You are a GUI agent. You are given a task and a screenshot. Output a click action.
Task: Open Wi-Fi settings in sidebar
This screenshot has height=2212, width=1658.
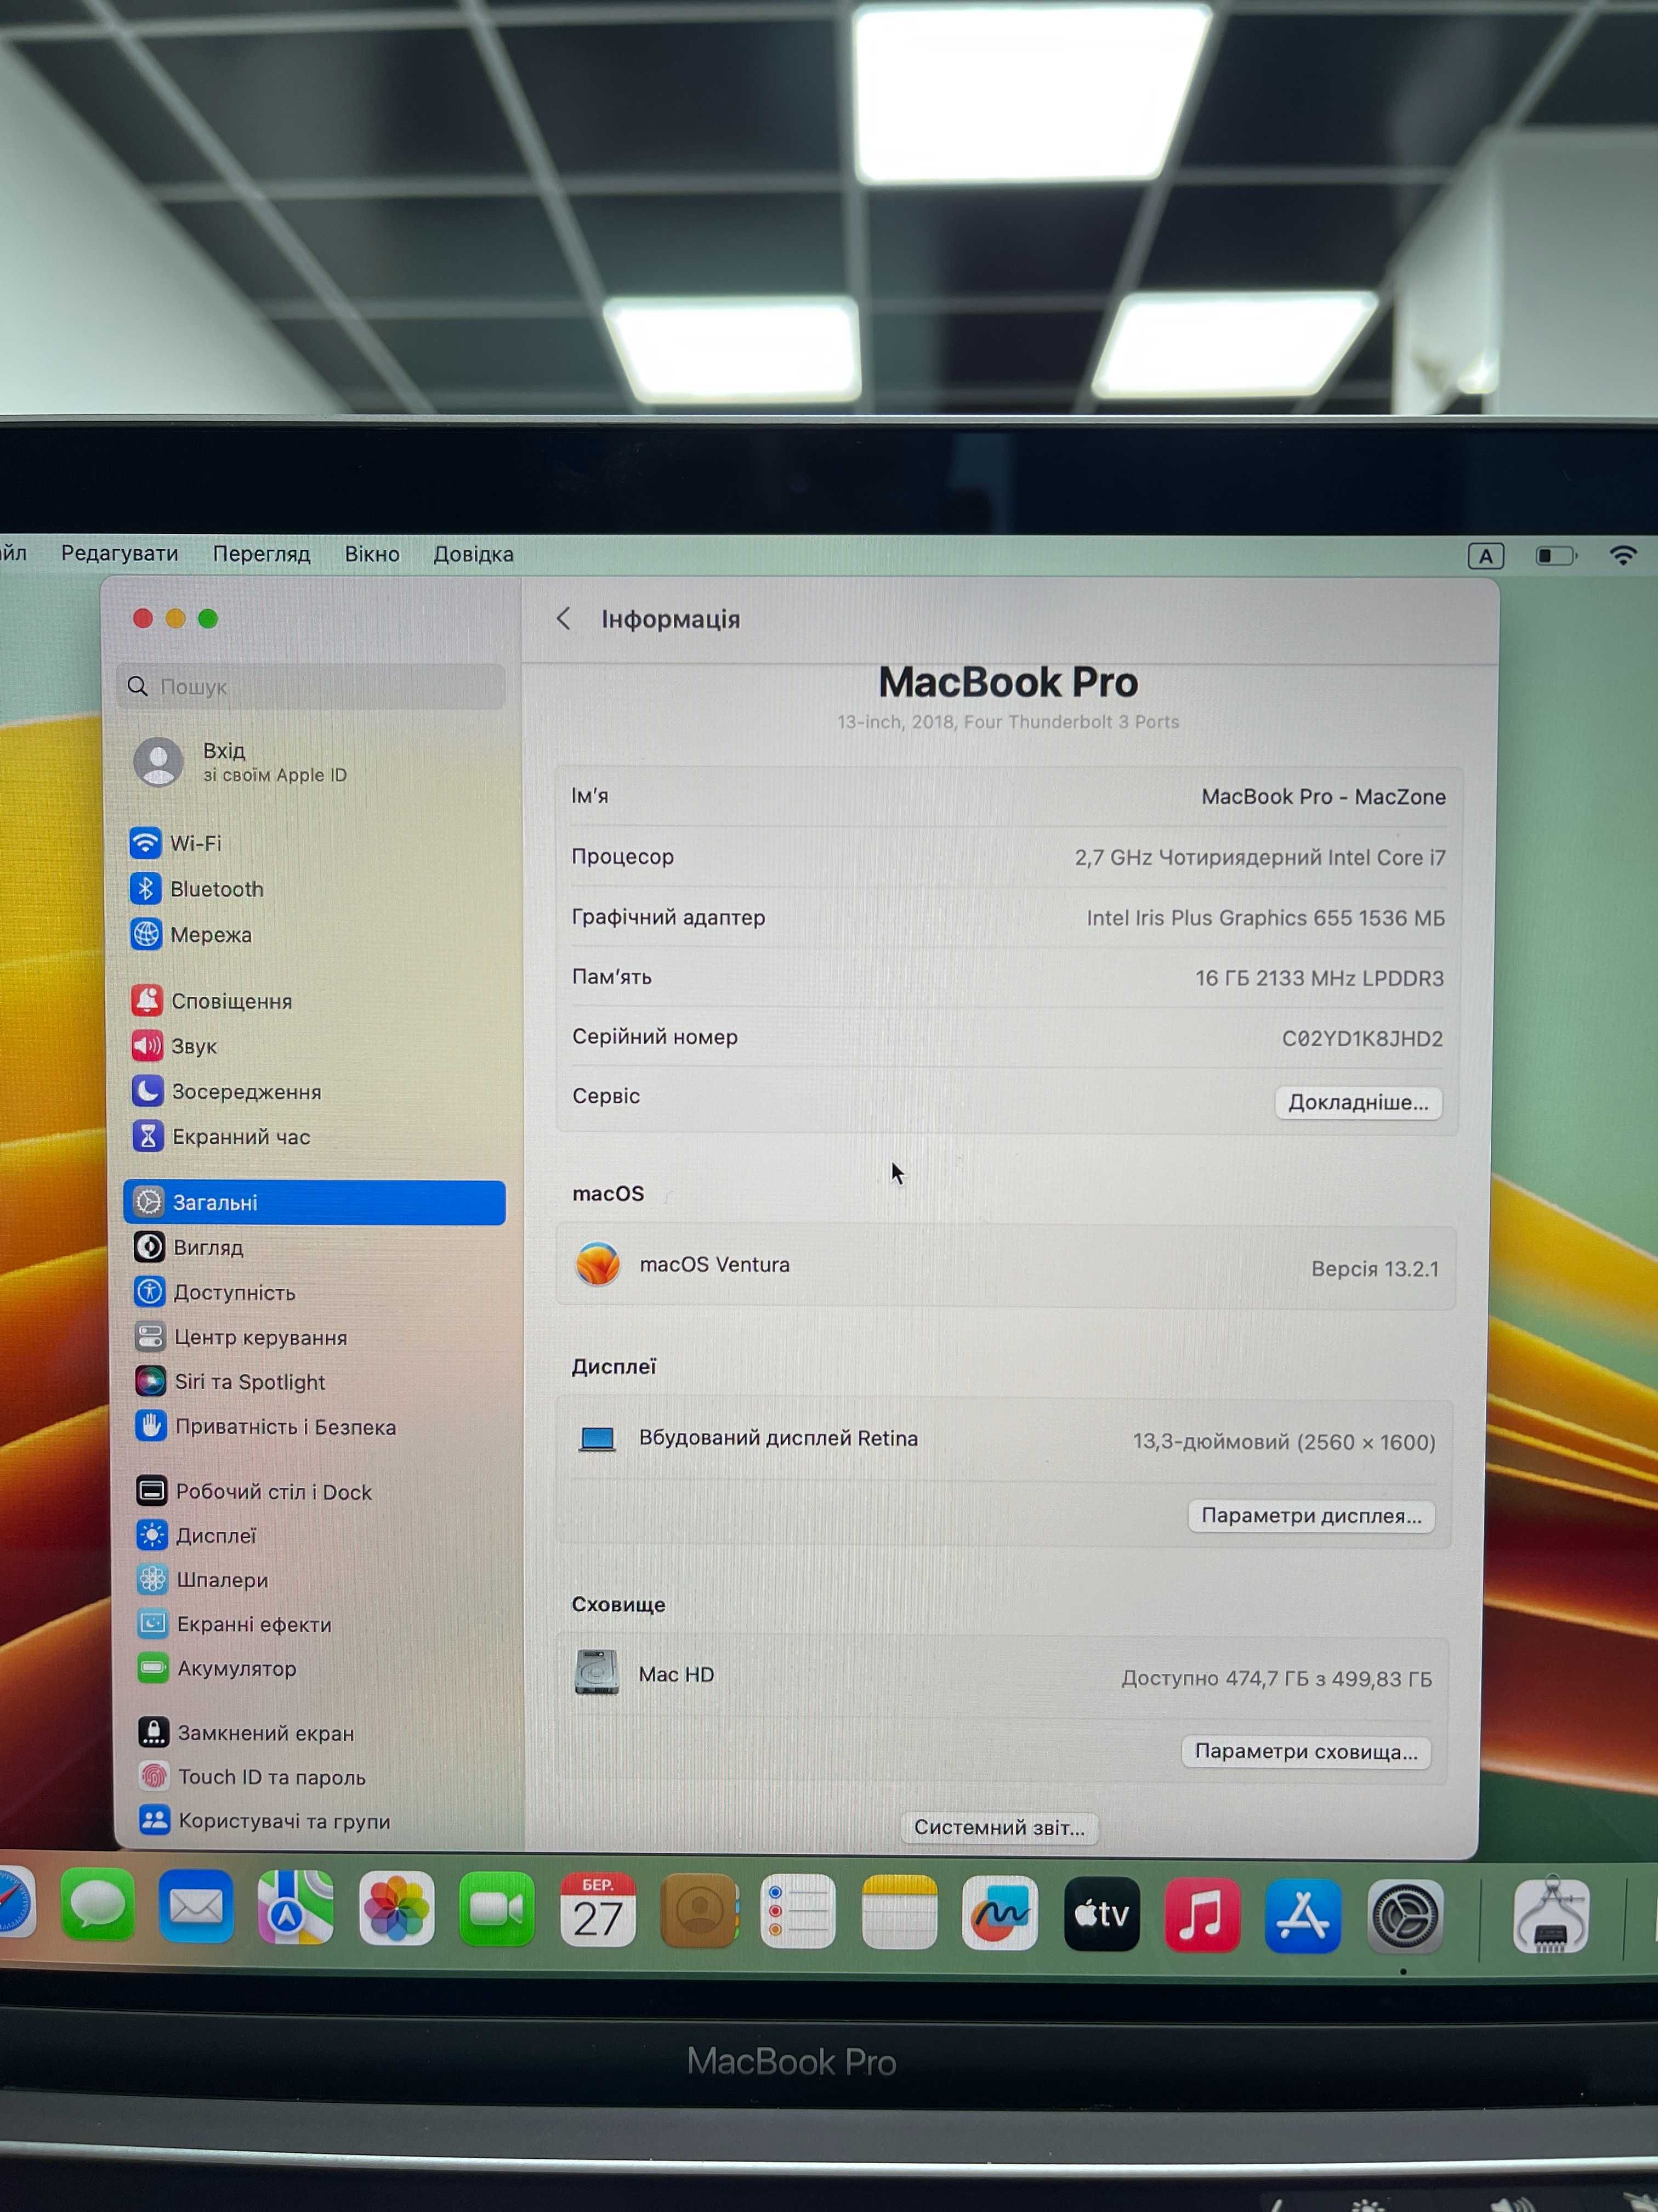[176, 843]
